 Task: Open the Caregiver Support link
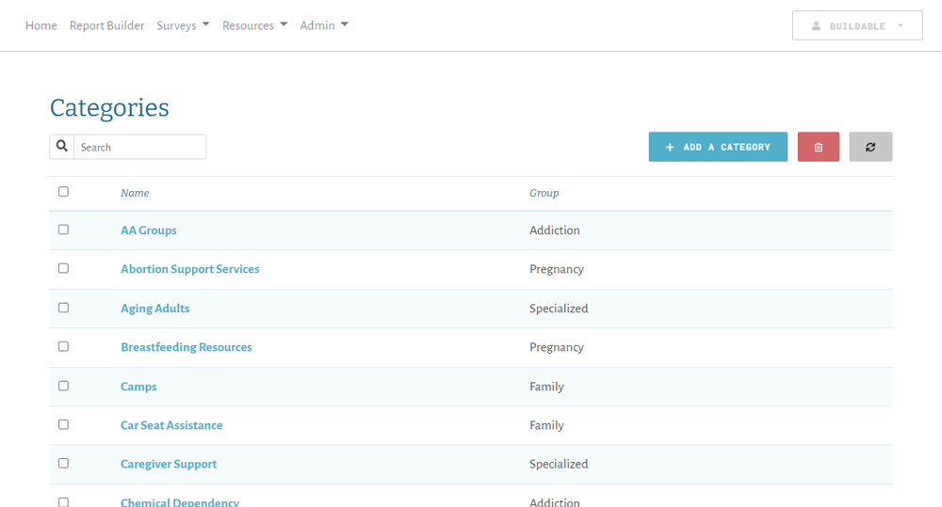click(169, 465)
